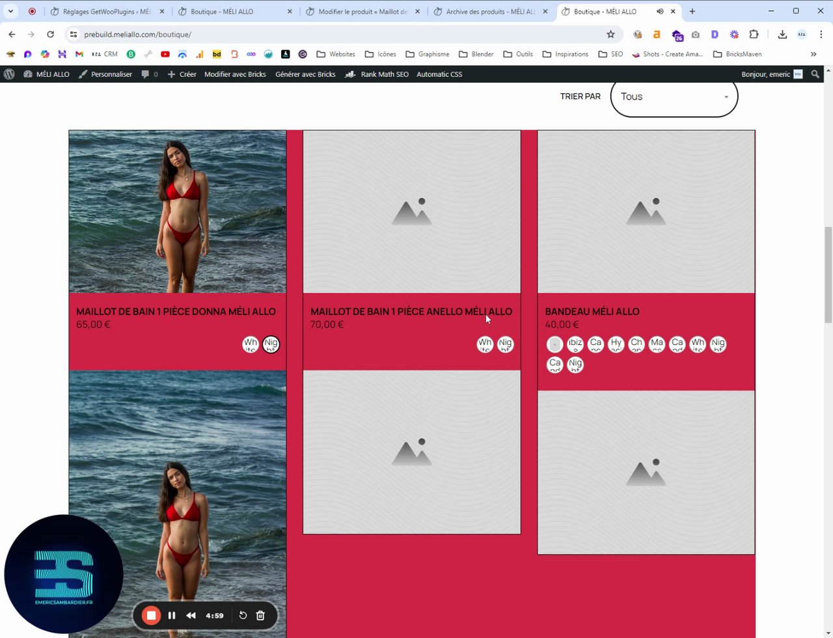The height and width of the screenshot is (638, 833).
Task: Delete the recording using the trash icon
Action: (x=260, y=615)
